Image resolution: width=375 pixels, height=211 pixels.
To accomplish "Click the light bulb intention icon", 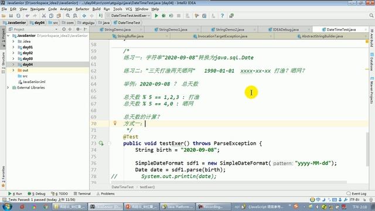I will (115, 123).
